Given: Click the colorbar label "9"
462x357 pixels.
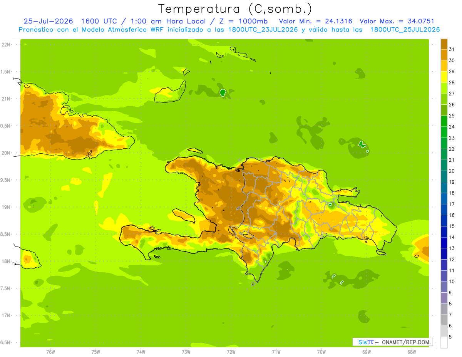Looking at the screenshot, I should click(450, 293).
